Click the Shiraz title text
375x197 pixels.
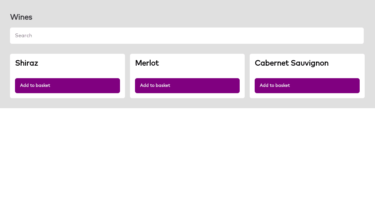point(27,63)
